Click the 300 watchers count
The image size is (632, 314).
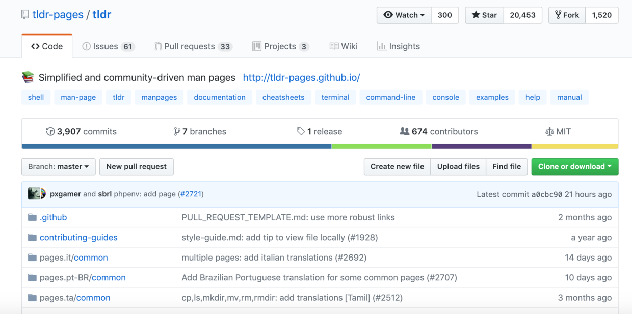(x=445, y=15)
